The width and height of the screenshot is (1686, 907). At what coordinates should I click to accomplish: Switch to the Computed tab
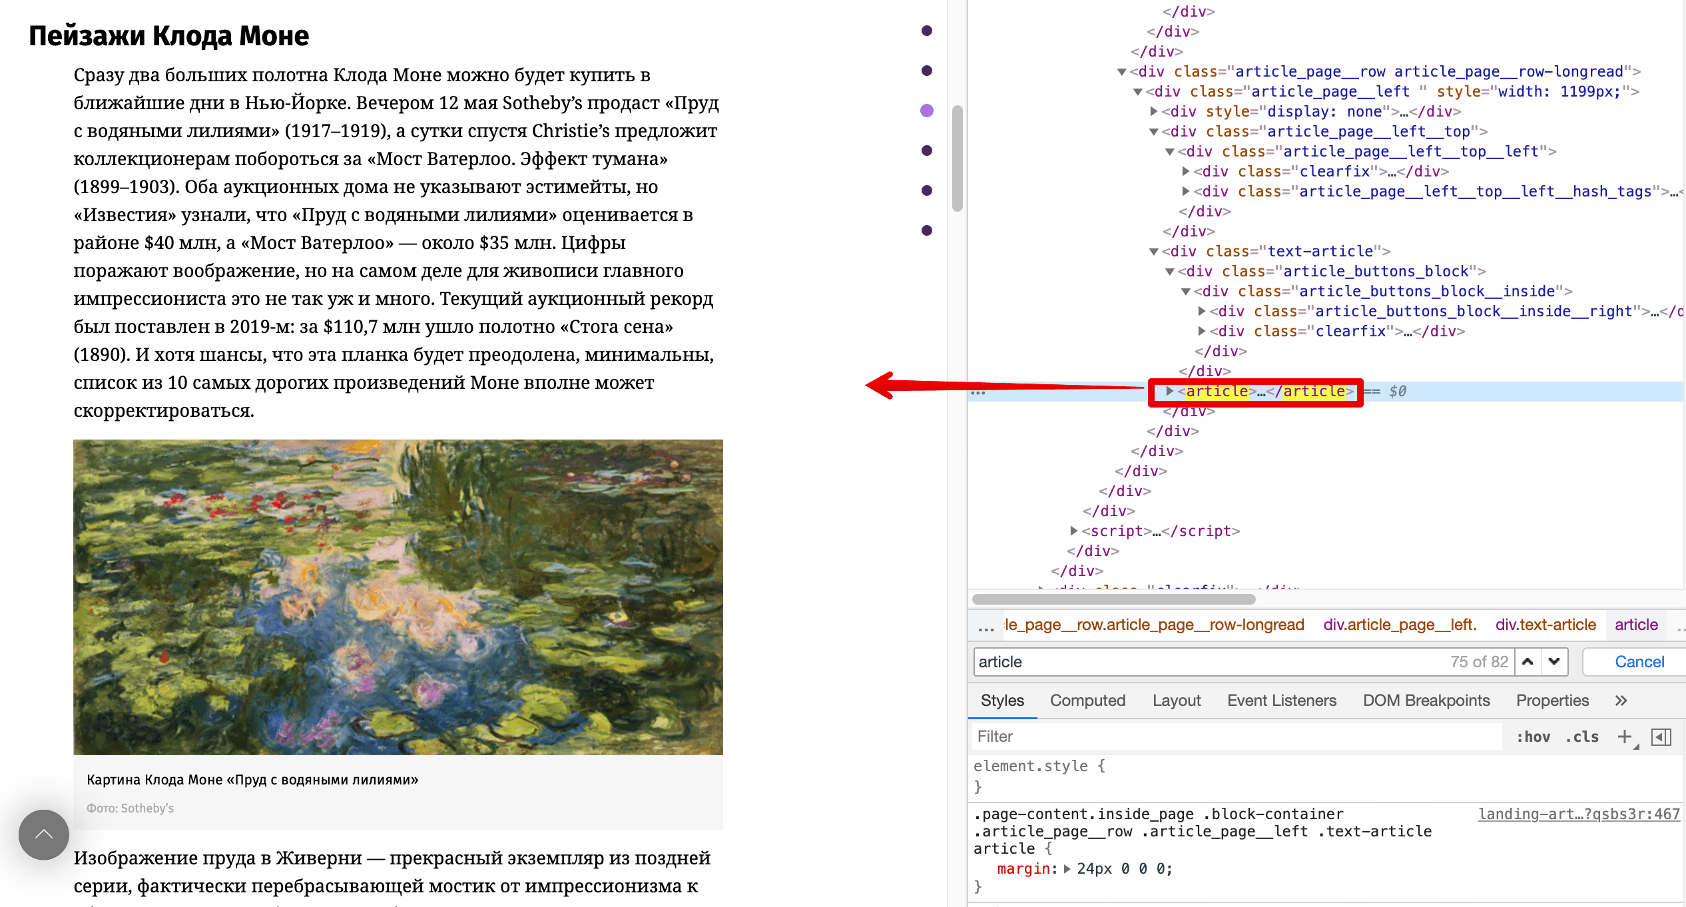pos(1087,701)
